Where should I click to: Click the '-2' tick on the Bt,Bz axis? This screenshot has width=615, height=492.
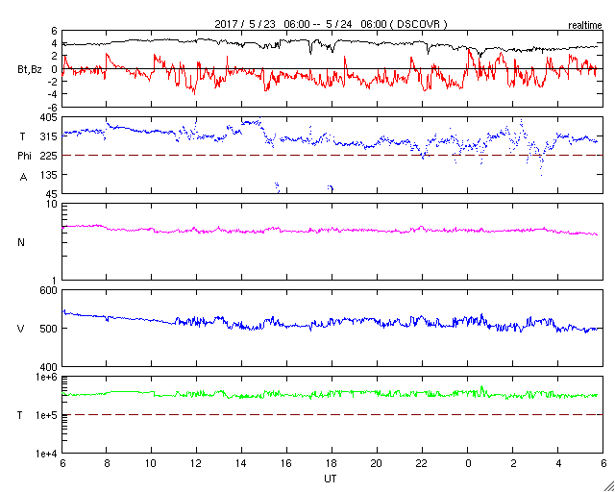(x=53, y=82)
